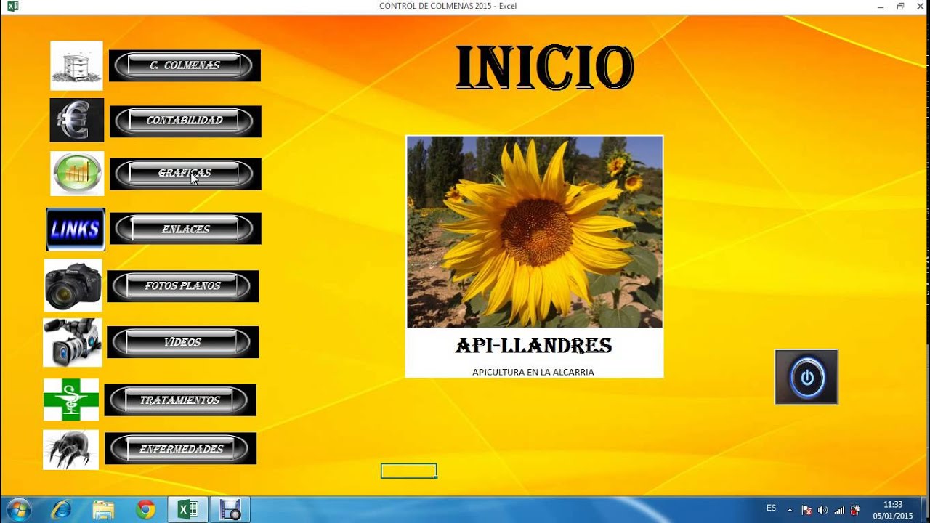Click the APICULTURA EN LA ALCARRIA caption
930x523 pixels.
pyautogui.click(x=533, y=372)
